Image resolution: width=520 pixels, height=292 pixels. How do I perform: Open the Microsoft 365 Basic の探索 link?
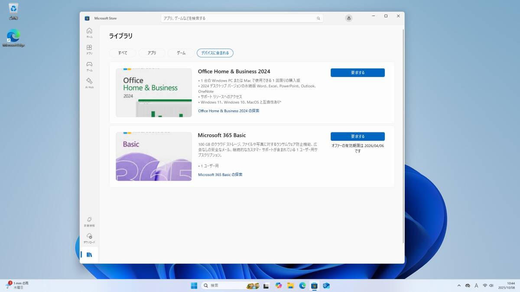pos(220,175)
